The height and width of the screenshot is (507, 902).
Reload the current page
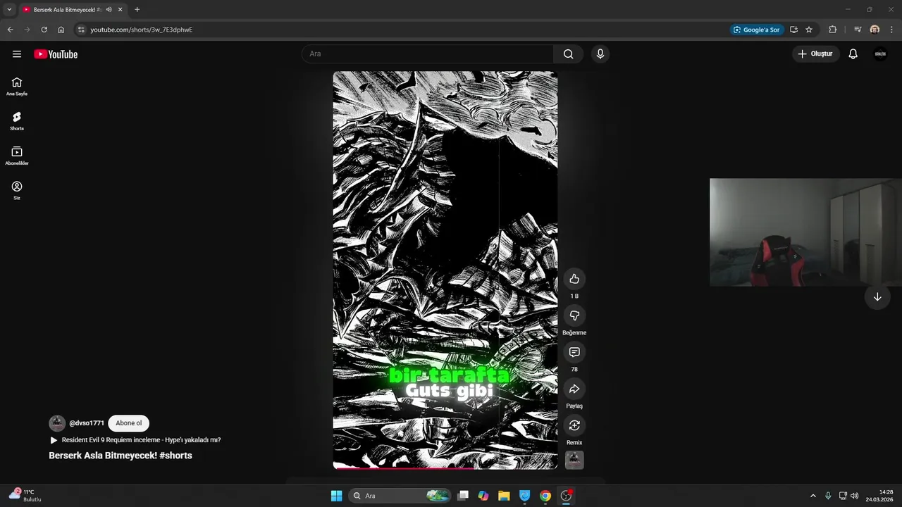click(x=44, y=30)
